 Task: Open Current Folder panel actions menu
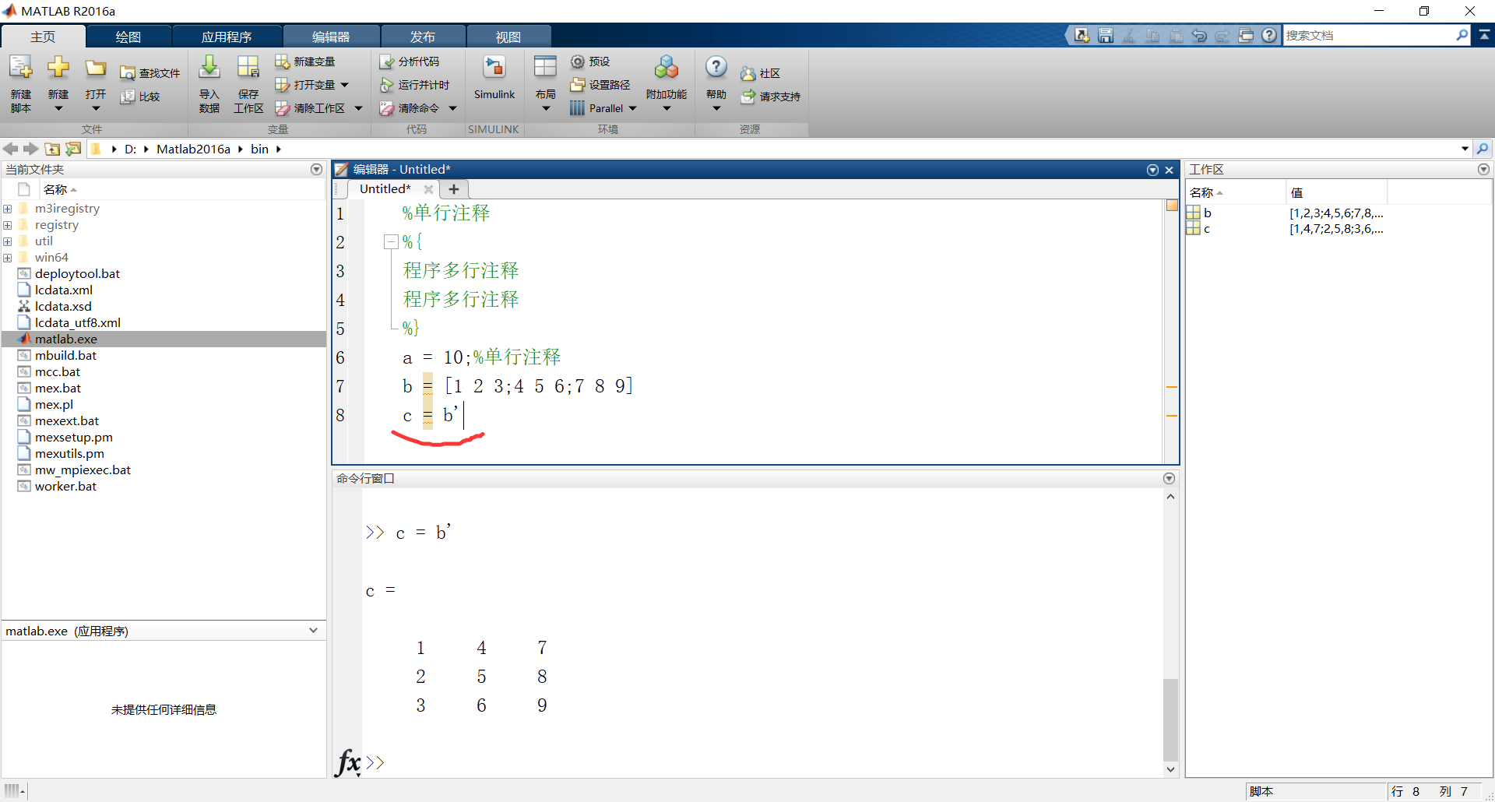pos(316,169)
